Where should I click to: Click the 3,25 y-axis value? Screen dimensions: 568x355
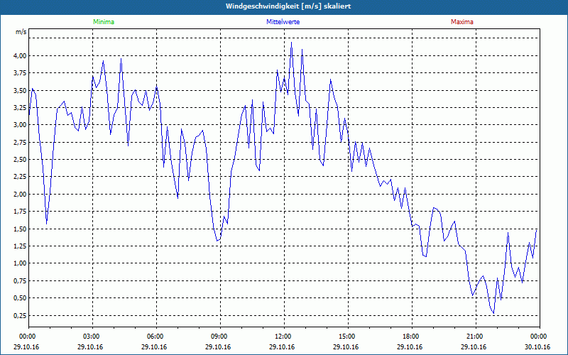coord(21,108)
